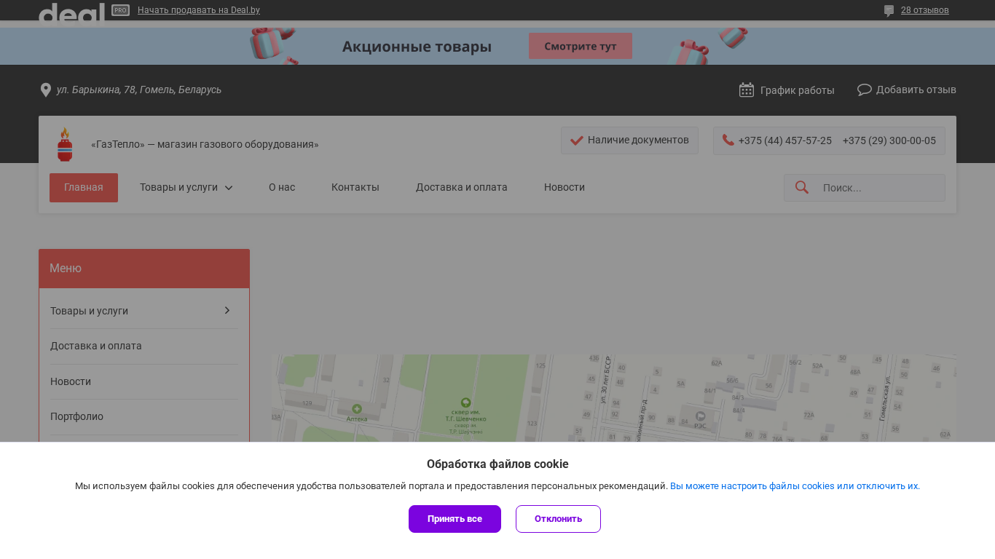Click the PRO badge icon
Viewport: 995px width, 559px height.
(x=121, y=10)
